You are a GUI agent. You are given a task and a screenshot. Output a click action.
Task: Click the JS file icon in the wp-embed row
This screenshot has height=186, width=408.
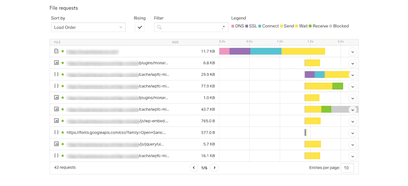(x=56, y=121)
